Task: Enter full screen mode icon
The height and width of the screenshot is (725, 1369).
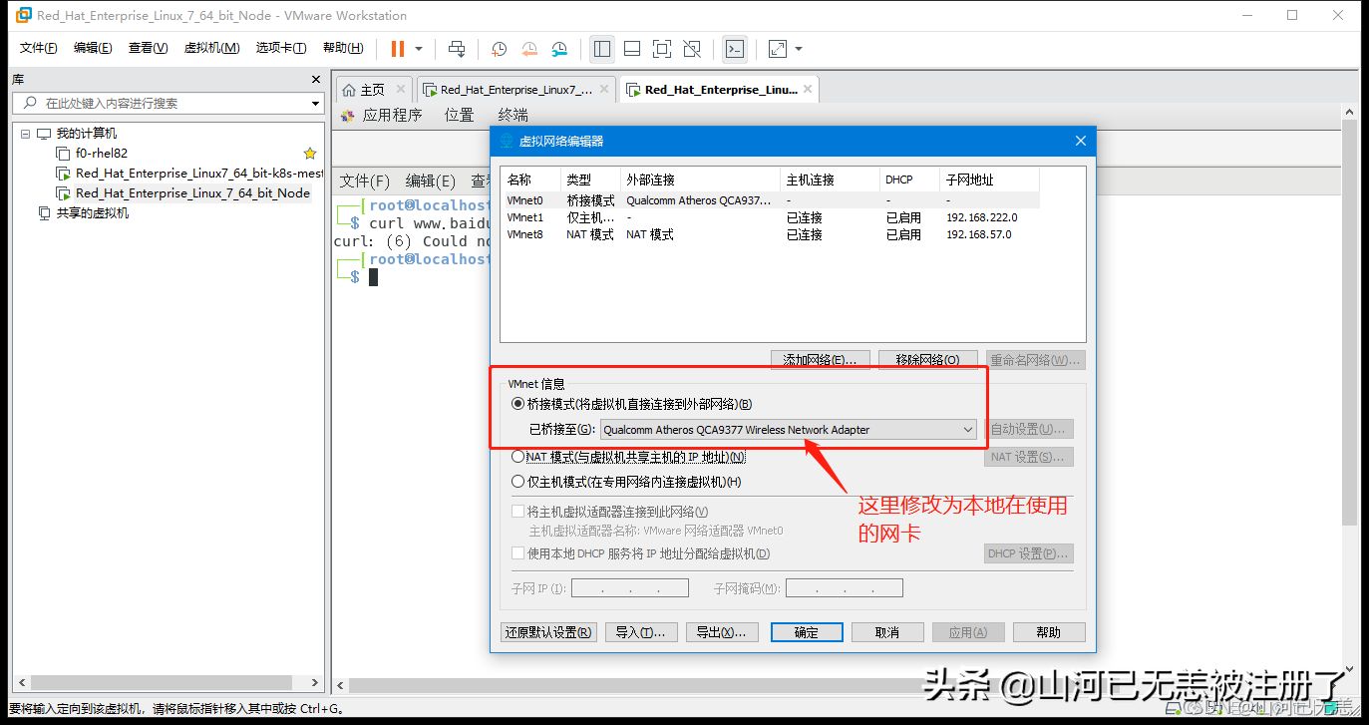Action: [662, 48]
